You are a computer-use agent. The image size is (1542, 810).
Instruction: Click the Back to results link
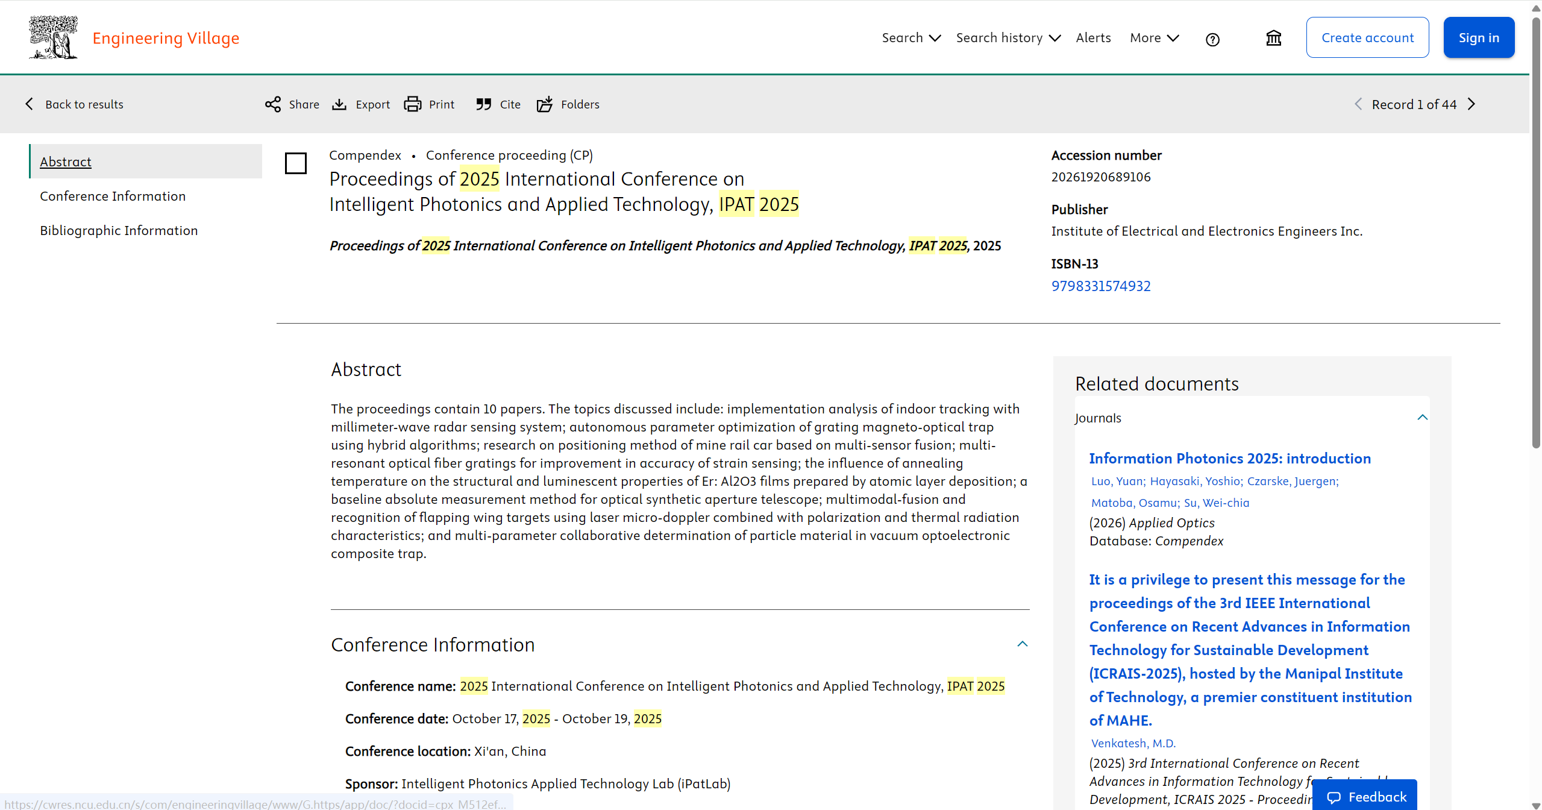click(84, 104)
